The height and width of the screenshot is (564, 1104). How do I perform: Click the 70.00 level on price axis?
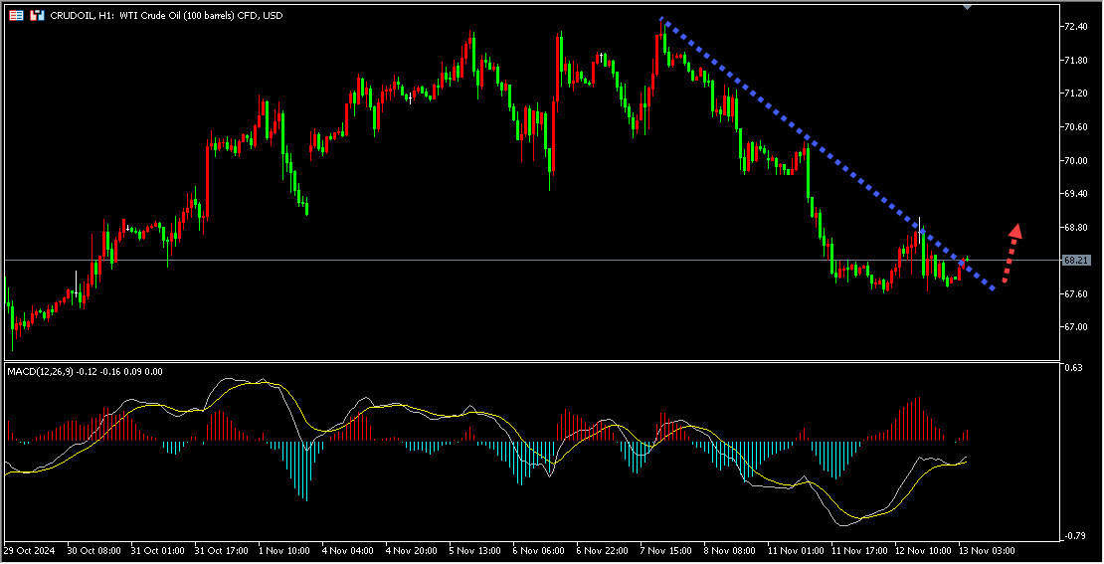tap(1074, 160)
